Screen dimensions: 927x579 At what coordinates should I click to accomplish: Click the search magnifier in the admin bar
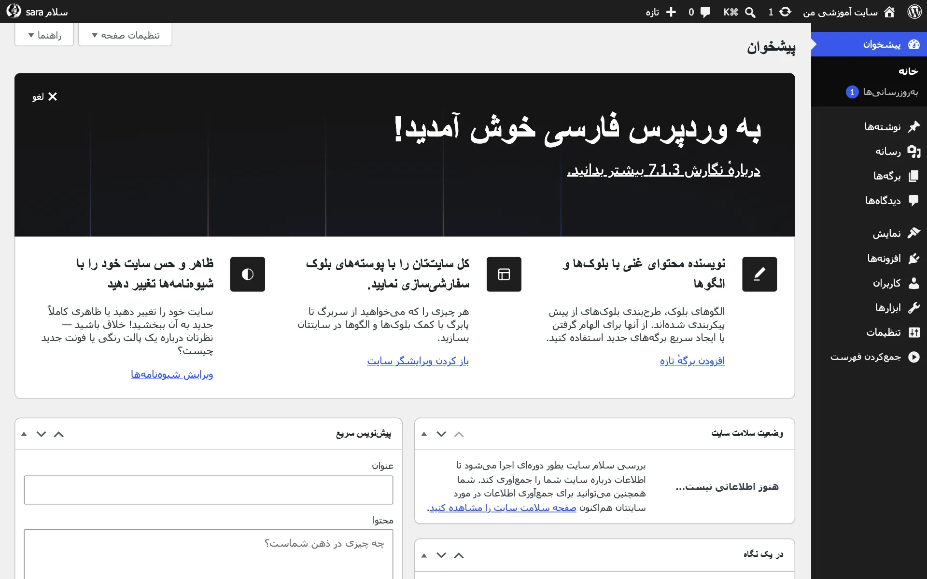click(750, 12)
